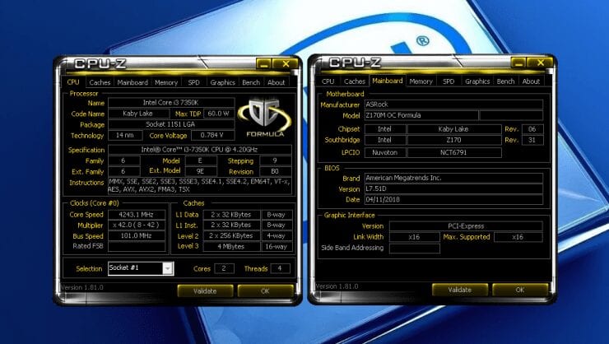Viewport: 609px width, 344px height.
Task: Click Level 2 cache value 2 x 256 KBytes
Action: pyautogui.click(x=231, y=235)
